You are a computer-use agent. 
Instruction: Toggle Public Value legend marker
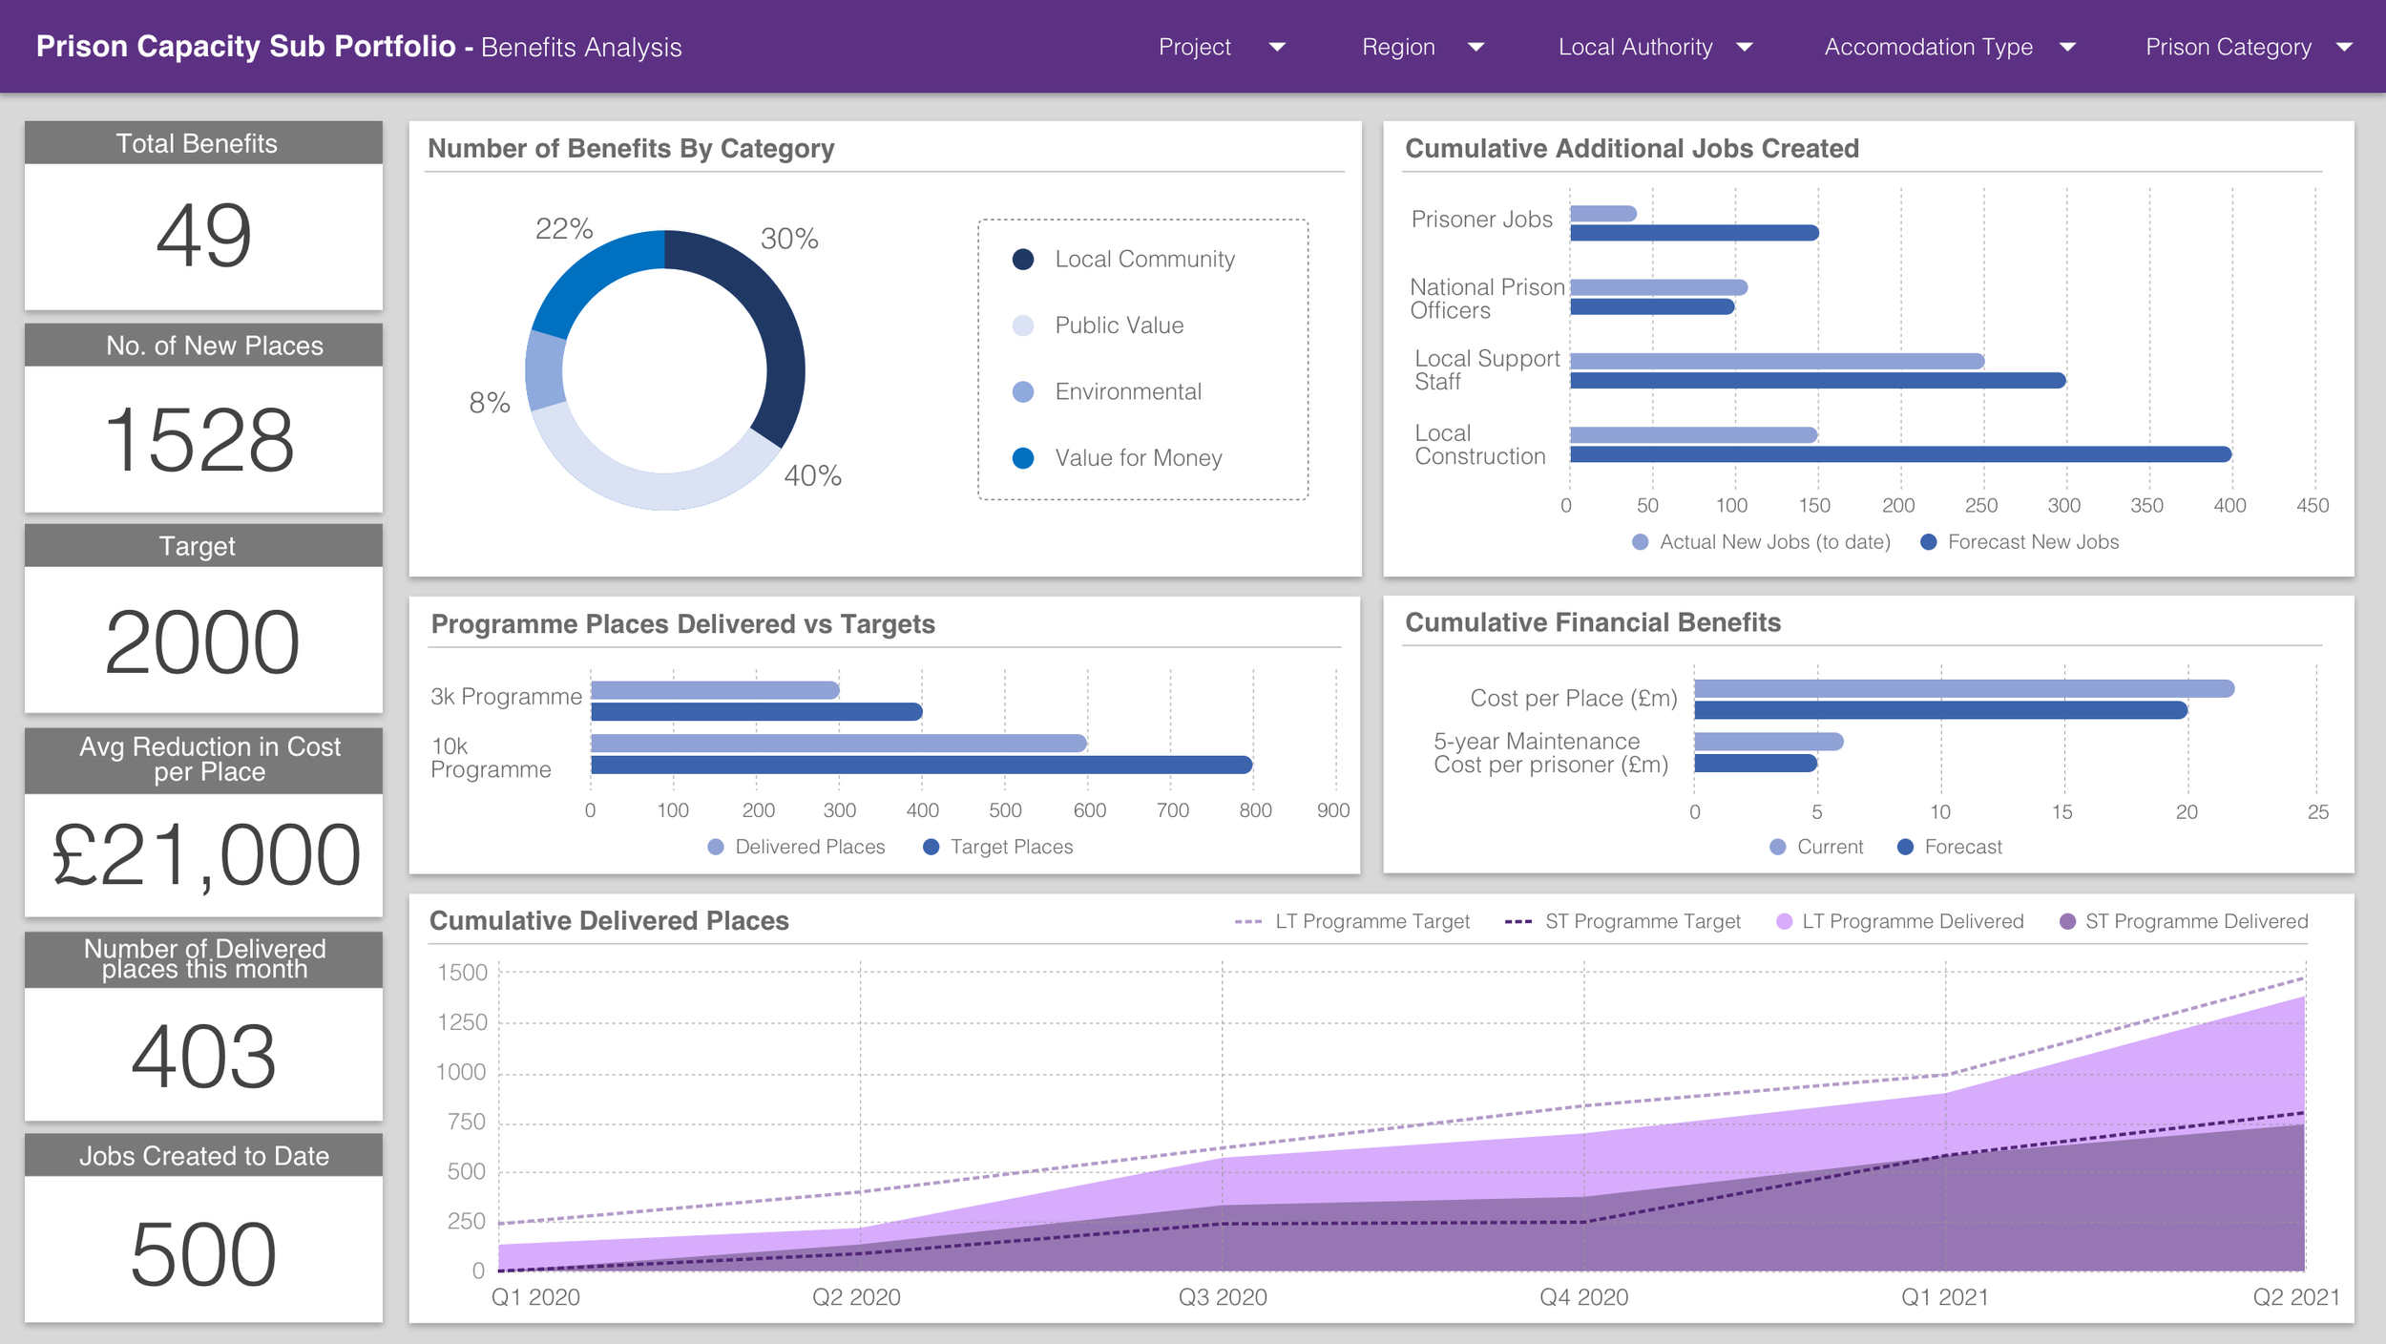(x=1023, y=325)
